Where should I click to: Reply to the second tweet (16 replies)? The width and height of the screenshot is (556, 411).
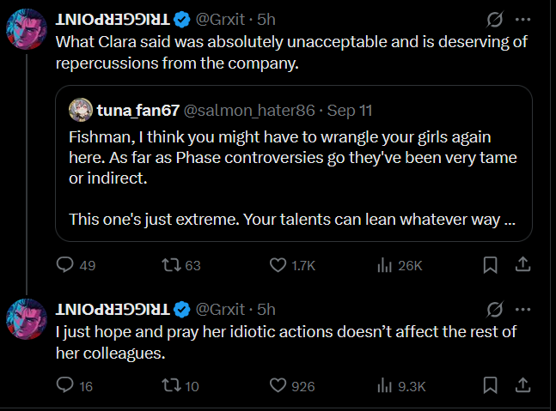67,386
